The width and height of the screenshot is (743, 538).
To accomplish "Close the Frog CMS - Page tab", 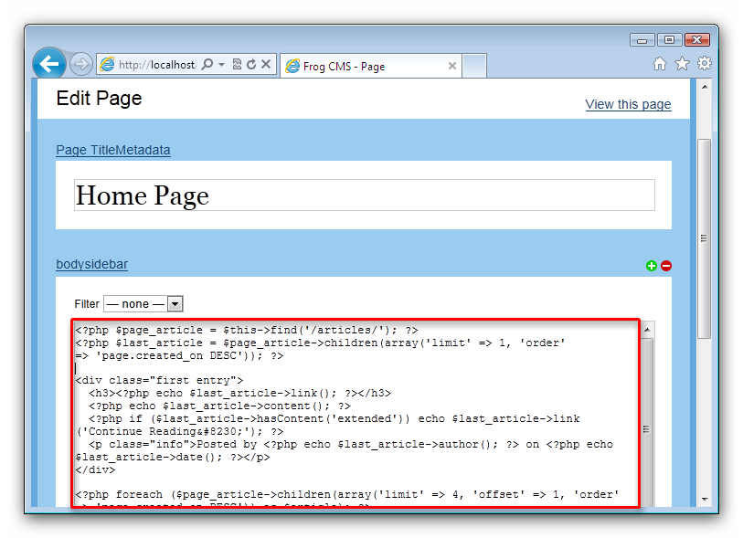I will [x=451, y=66].
